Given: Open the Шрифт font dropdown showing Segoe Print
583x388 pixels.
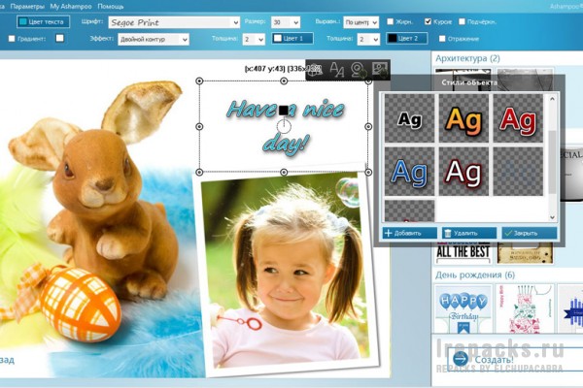Looking at the screenshot, I should 174,22.
